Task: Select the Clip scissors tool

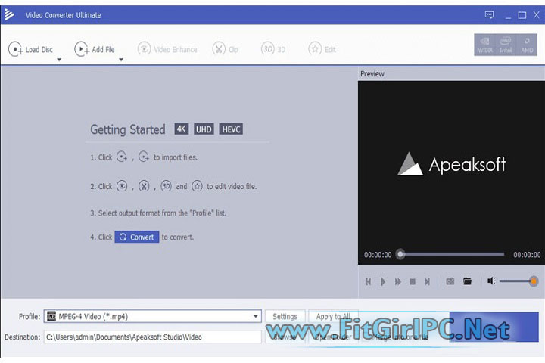Action: [219, 49]
